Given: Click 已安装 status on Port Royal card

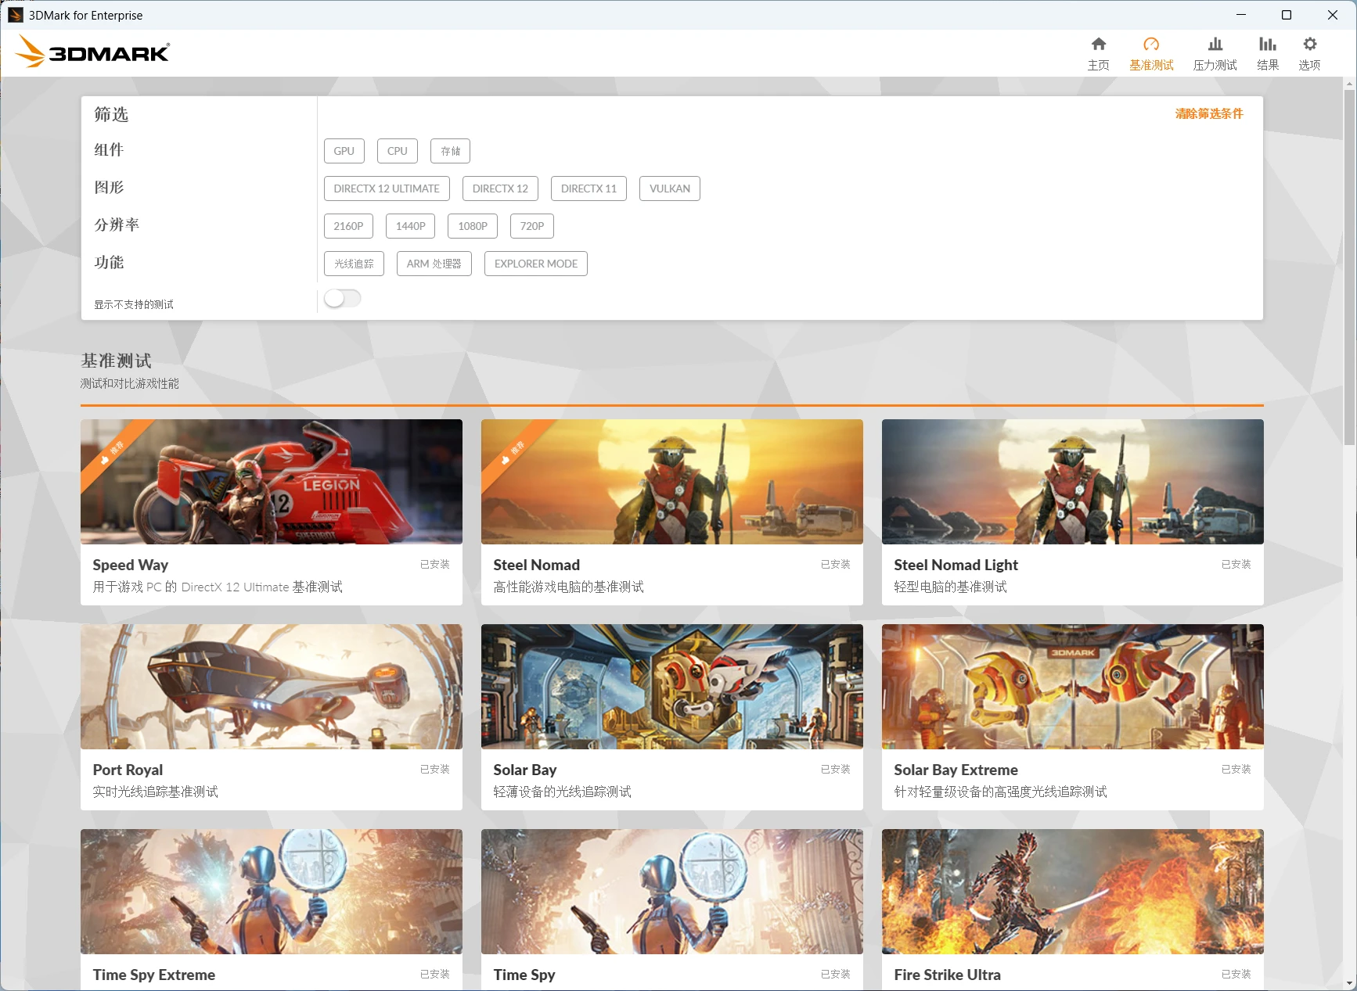Looking at the screenshot, I should (x=435, y=769).
